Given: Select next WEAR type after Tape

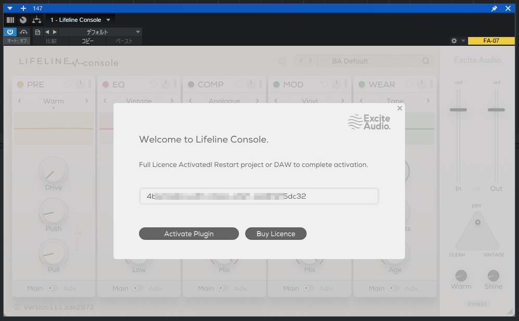Looking at the screenshot, I should tap(428, 100).
